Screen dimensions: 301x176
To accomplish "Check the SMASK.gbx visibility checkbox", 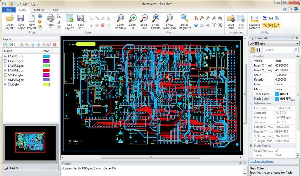I will click(5, 75).
